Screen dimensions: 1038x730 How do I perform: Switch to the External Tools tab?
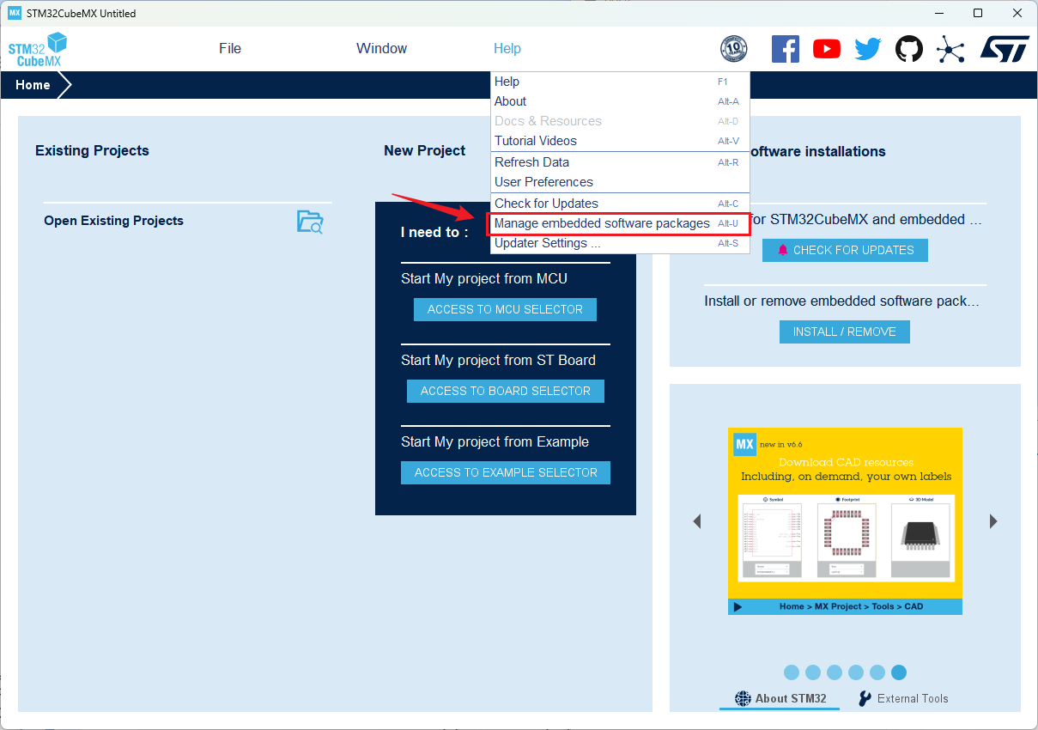[x=903, y=698]
